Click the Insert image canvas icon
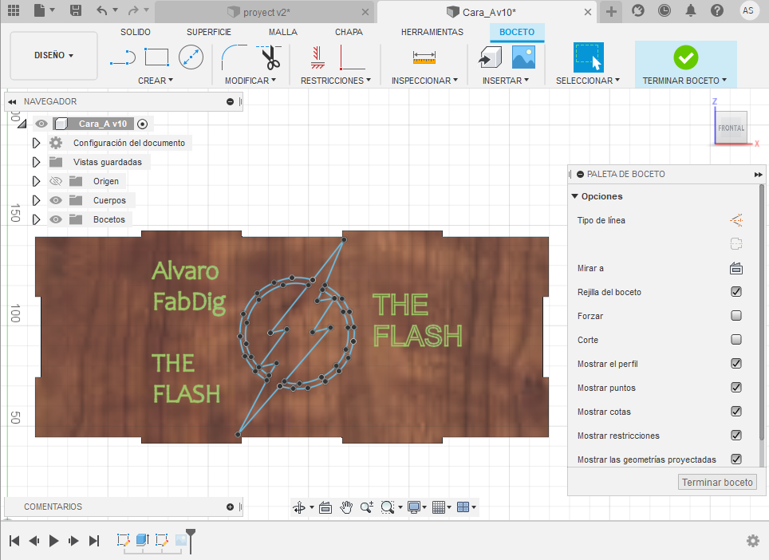Viewport: 769px width, 560px height. click(x=523, y=57)
